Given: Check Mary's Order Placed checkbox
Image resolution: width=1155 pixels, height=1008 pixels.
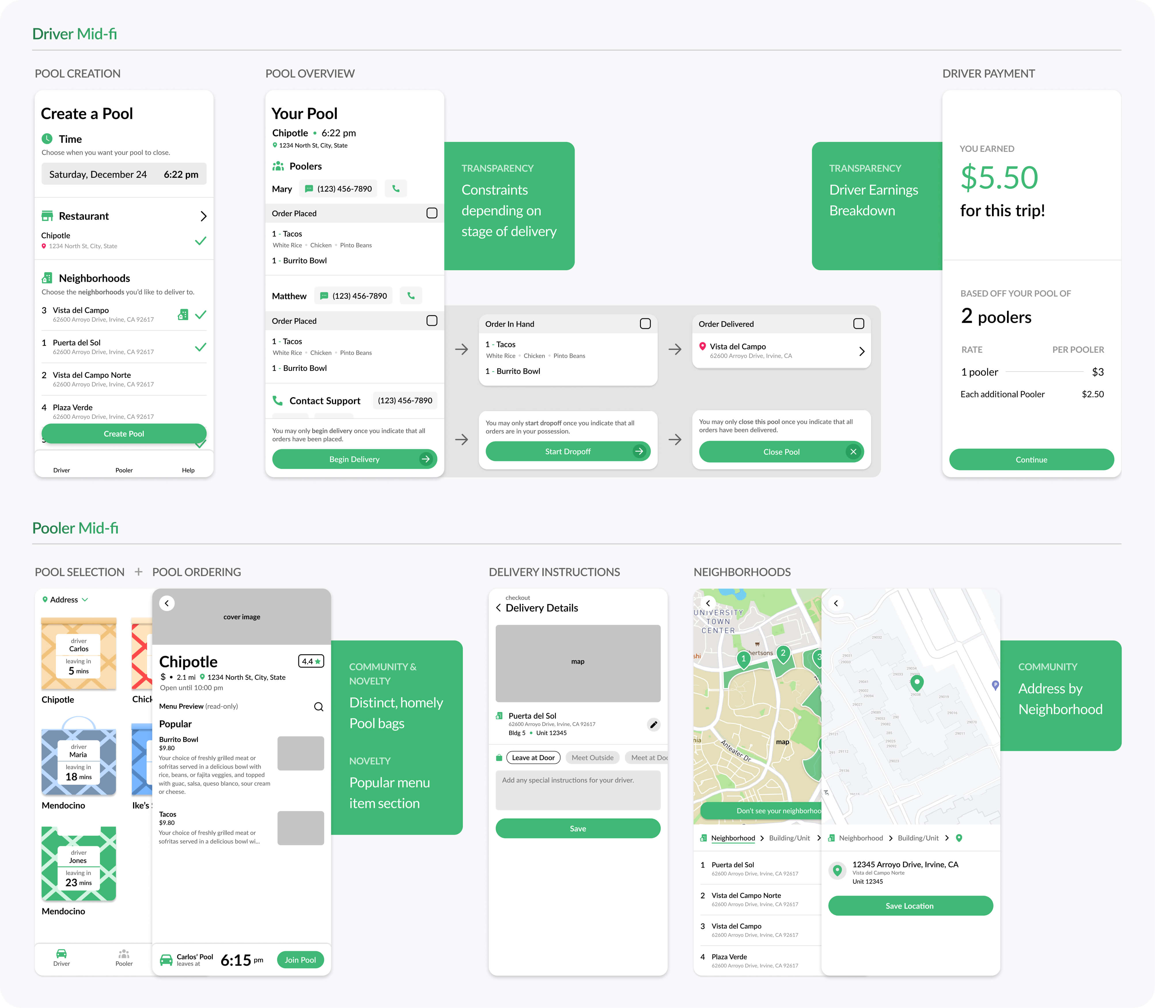Looking at the screenshot, I should [x=431, y=213].
